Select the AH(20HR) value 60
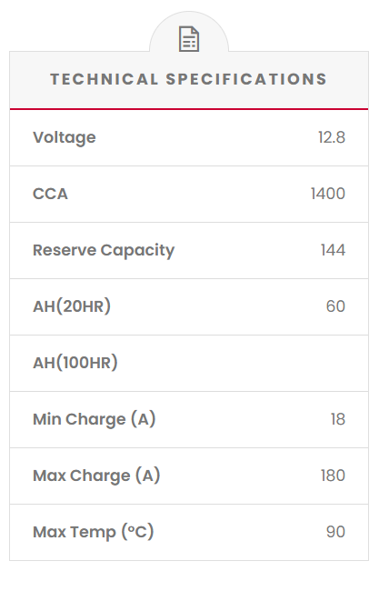 (335, 306)
